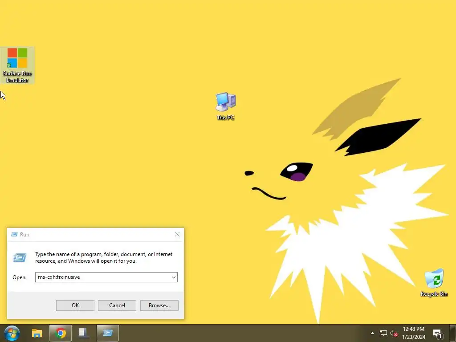Click the "Type the name of a program" description text
Screen dimensions: 456x342
pos(104,257)
